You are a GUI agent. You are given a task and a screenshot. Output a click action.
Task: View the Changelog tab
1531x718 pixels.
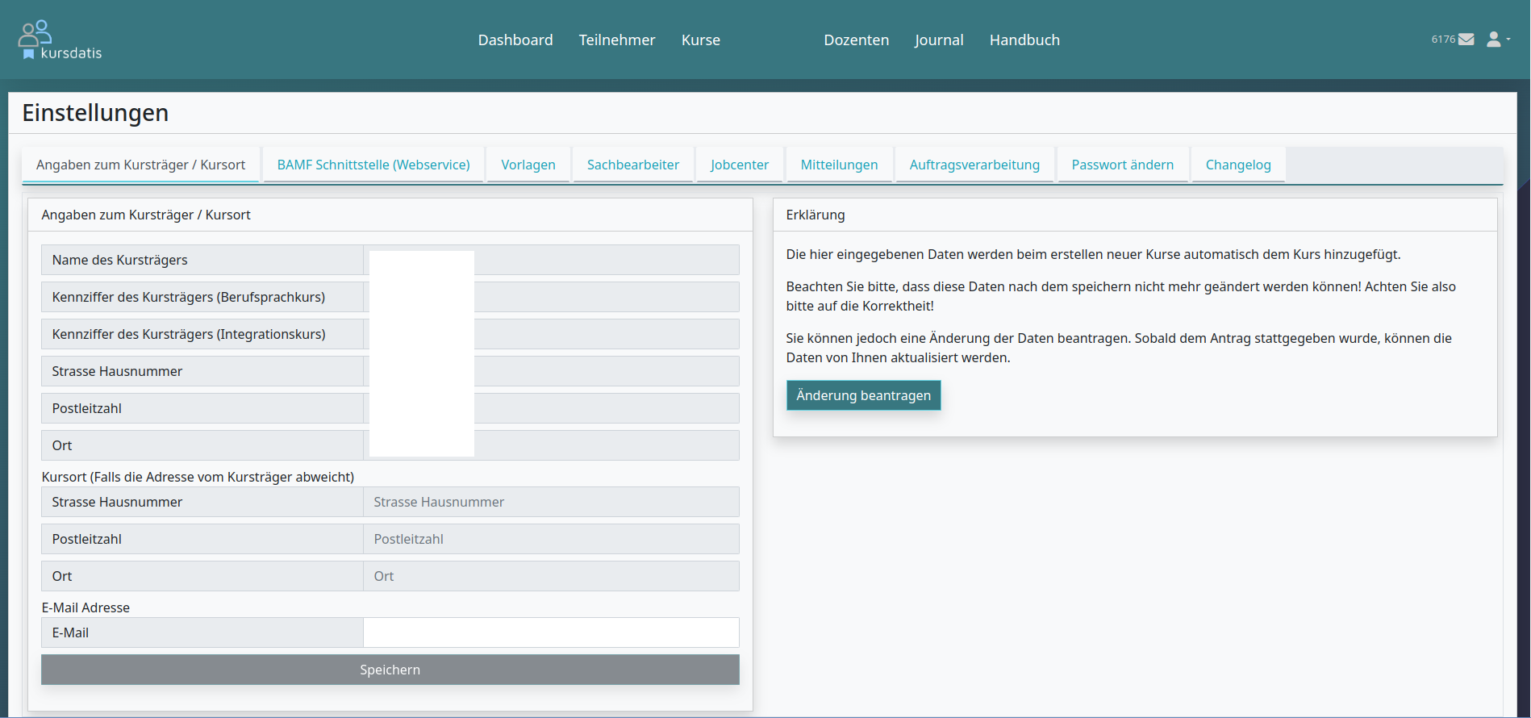[x=1237, y=165]
